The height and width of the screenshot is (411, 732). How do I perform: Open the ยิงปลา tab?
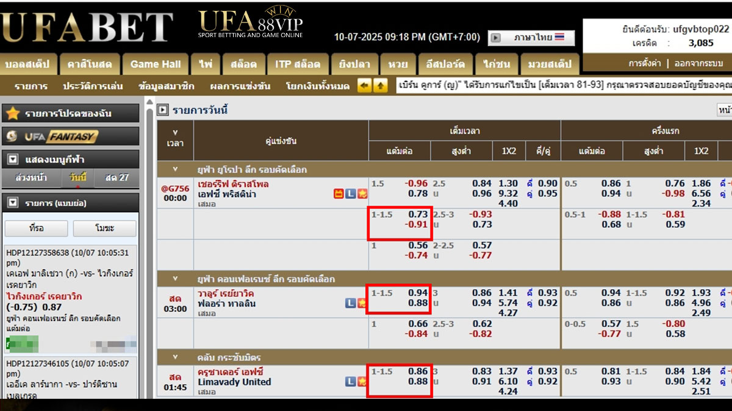(354, 64)
